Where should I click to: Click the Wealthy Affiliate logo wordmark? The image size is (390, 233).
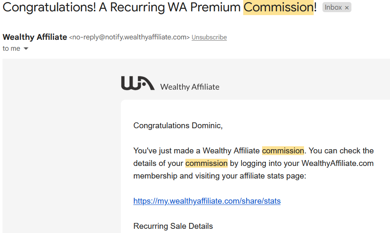(190, 87)
